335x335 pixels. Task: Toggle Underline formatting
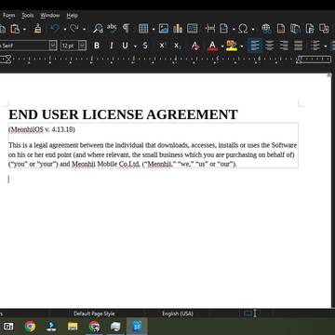coord(125,46)
